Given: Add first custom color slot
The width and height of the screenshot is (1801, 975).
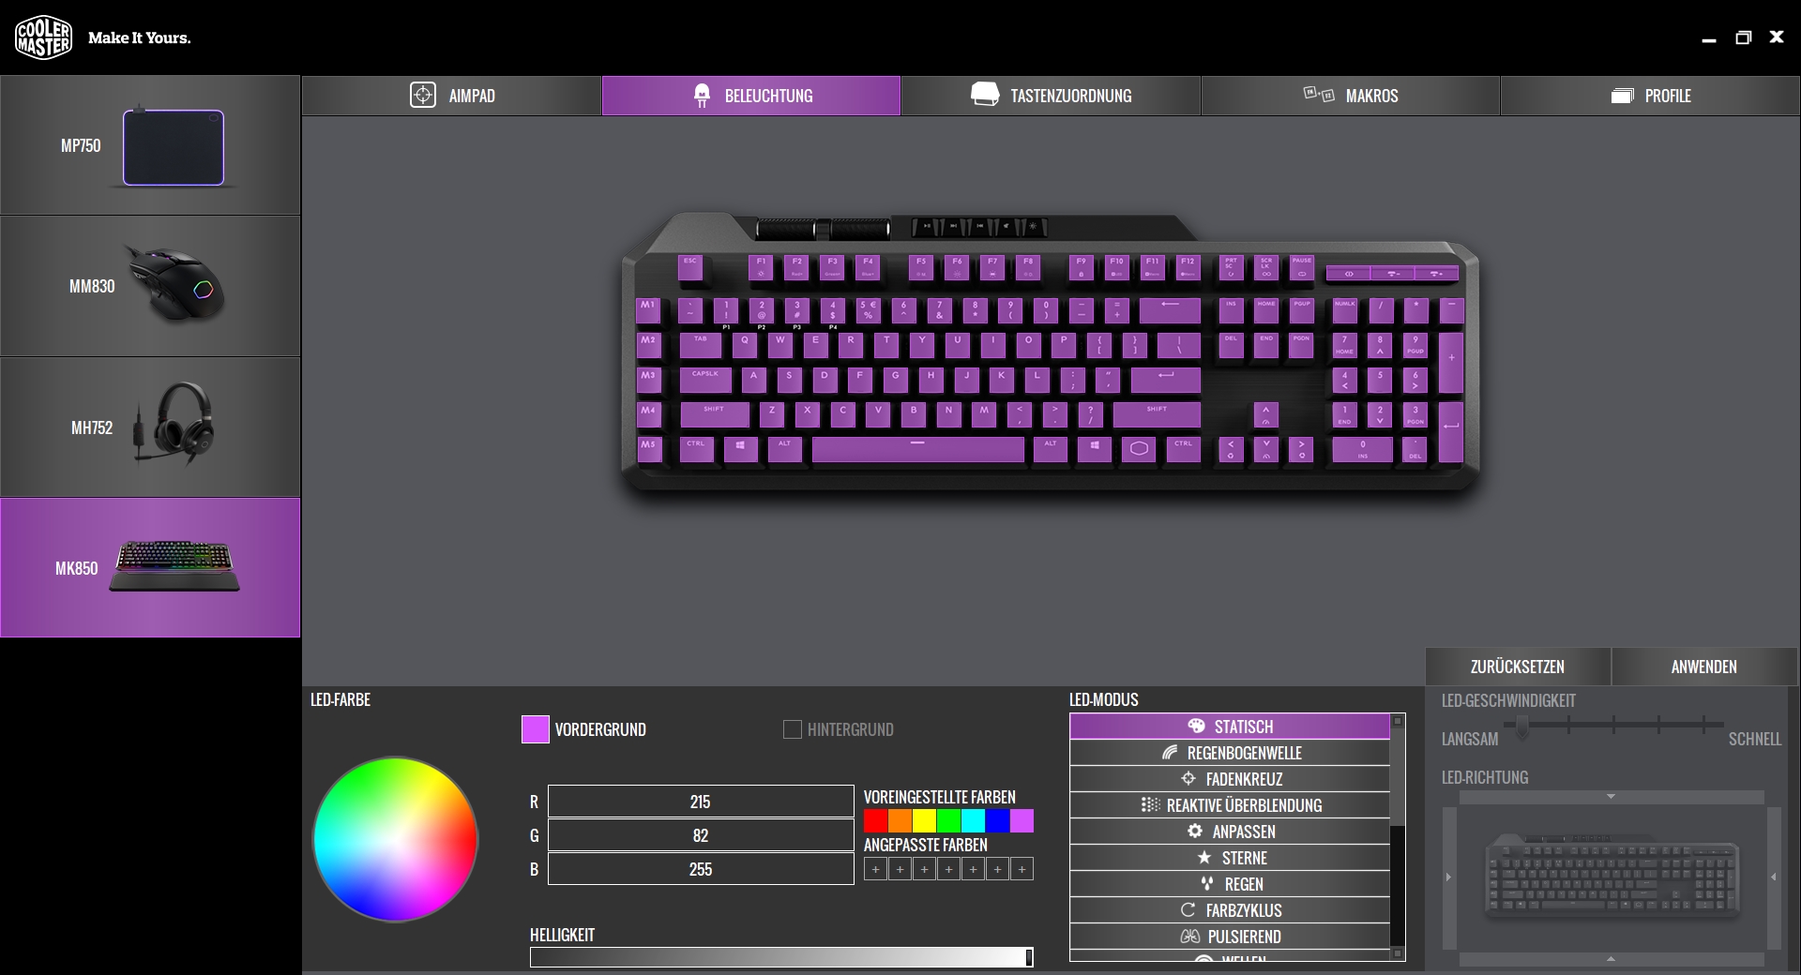Looking at the screenshot, I should click(x=875, y=870).
